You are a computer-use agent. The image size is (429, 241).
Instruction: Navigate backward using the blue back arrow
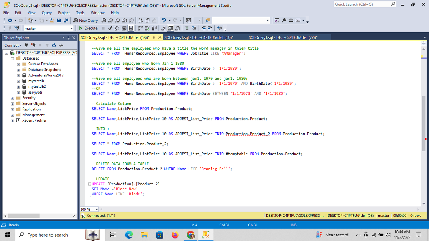coord(10,21)
